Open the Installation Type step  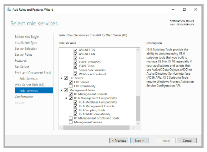click(x=26, y=43)
